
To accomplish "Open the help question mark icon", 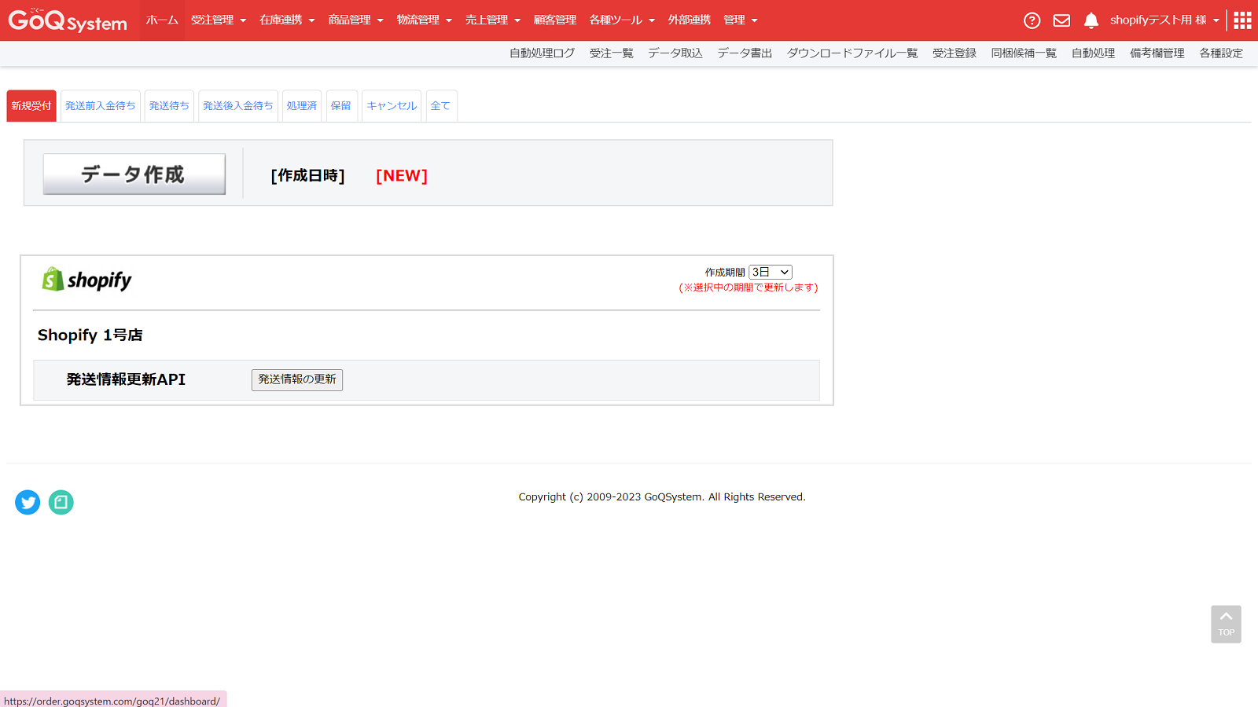I will pyautogui.click(x=1032, y=20).
